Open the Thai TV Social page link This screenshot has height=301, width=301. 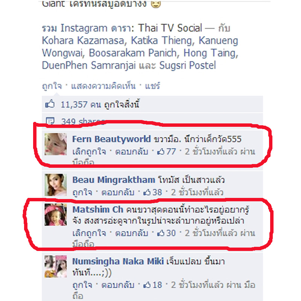coord(170,28)
